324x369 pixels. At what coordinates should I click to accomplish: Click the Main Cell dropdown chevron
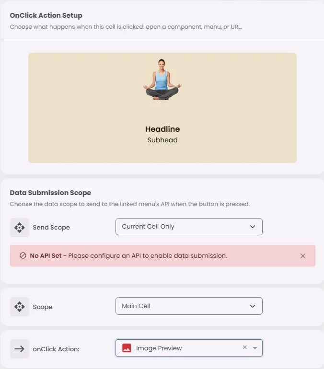tap(253, 306)
